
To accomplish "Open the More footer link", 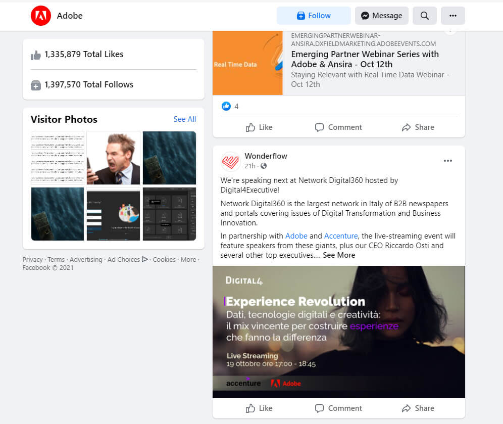I will point(188,259).
